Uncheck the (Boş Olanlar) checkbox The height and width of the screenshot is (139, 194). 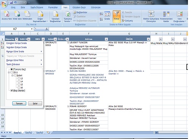12,90
